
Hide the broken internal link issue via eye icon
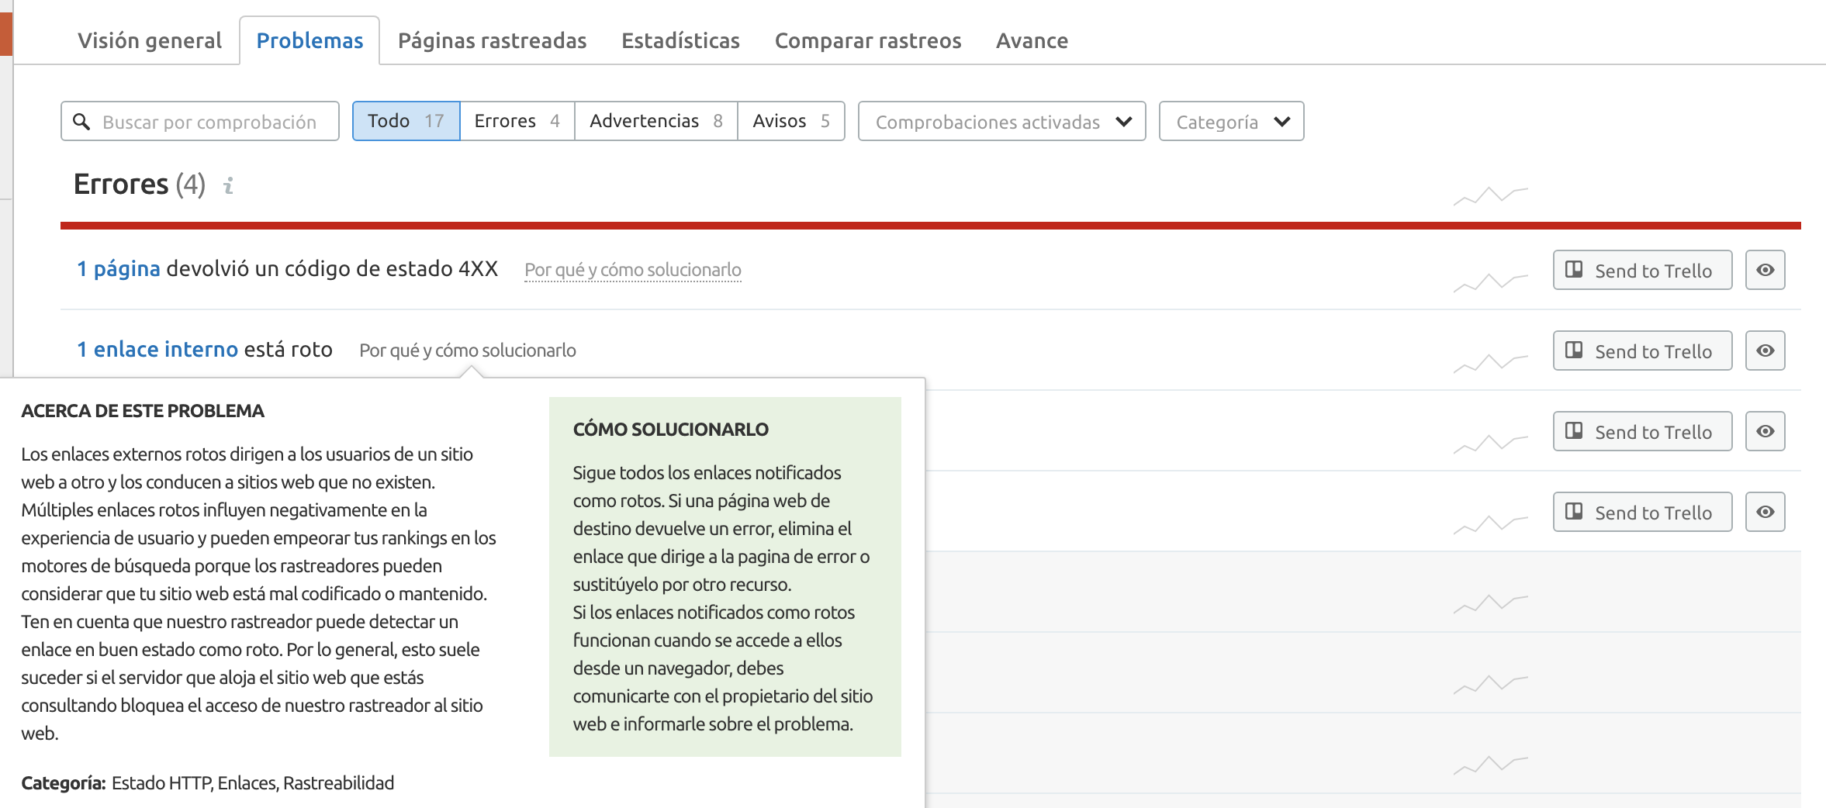(x=1765, y=350)
